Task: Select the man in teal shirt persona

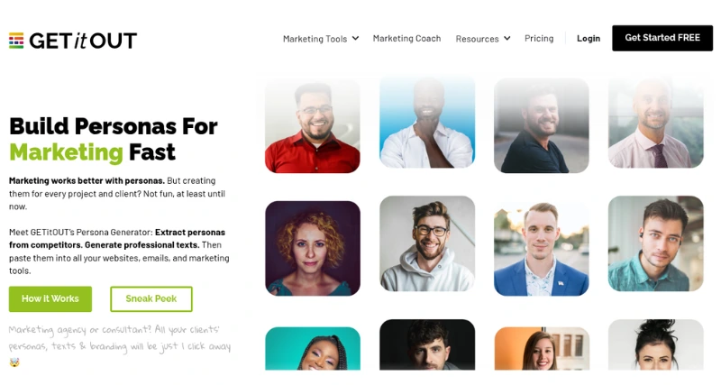Action: (x=656, y=243)
